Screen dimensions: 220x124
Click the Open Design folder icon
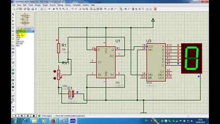click(x=17, y=9)
